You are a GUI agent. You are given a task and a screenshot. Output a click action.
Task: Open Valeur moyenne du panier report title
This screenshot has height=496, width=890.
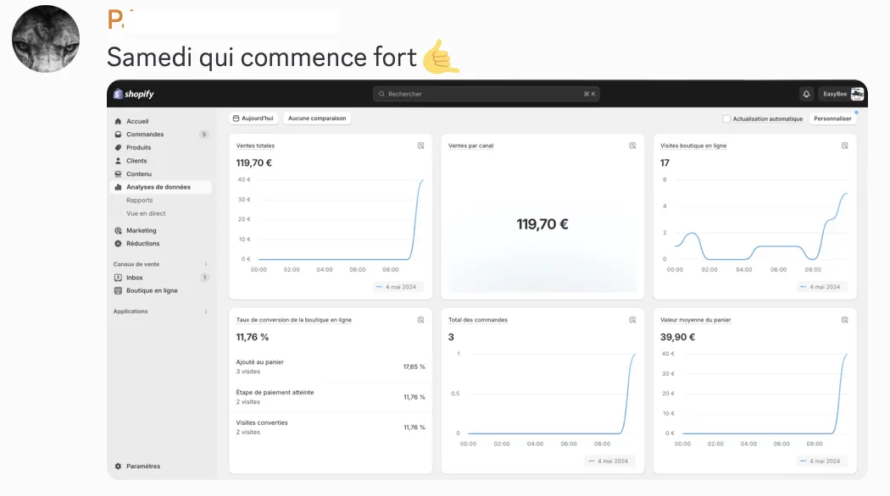(x=695, y=320)
